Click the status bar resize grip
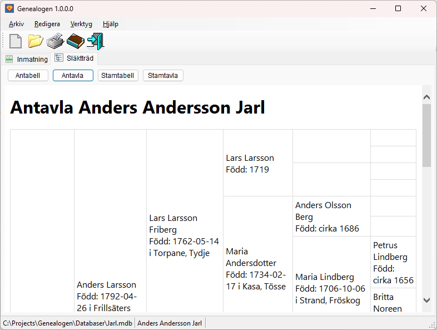 pos(432,324)
